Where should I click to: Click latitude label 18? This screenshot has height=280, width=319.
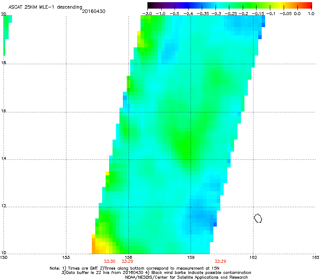click(x=3, y=62)
